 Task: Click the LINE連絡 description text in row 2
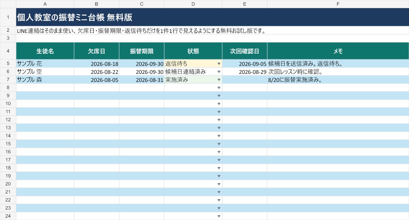pos(142,31)
